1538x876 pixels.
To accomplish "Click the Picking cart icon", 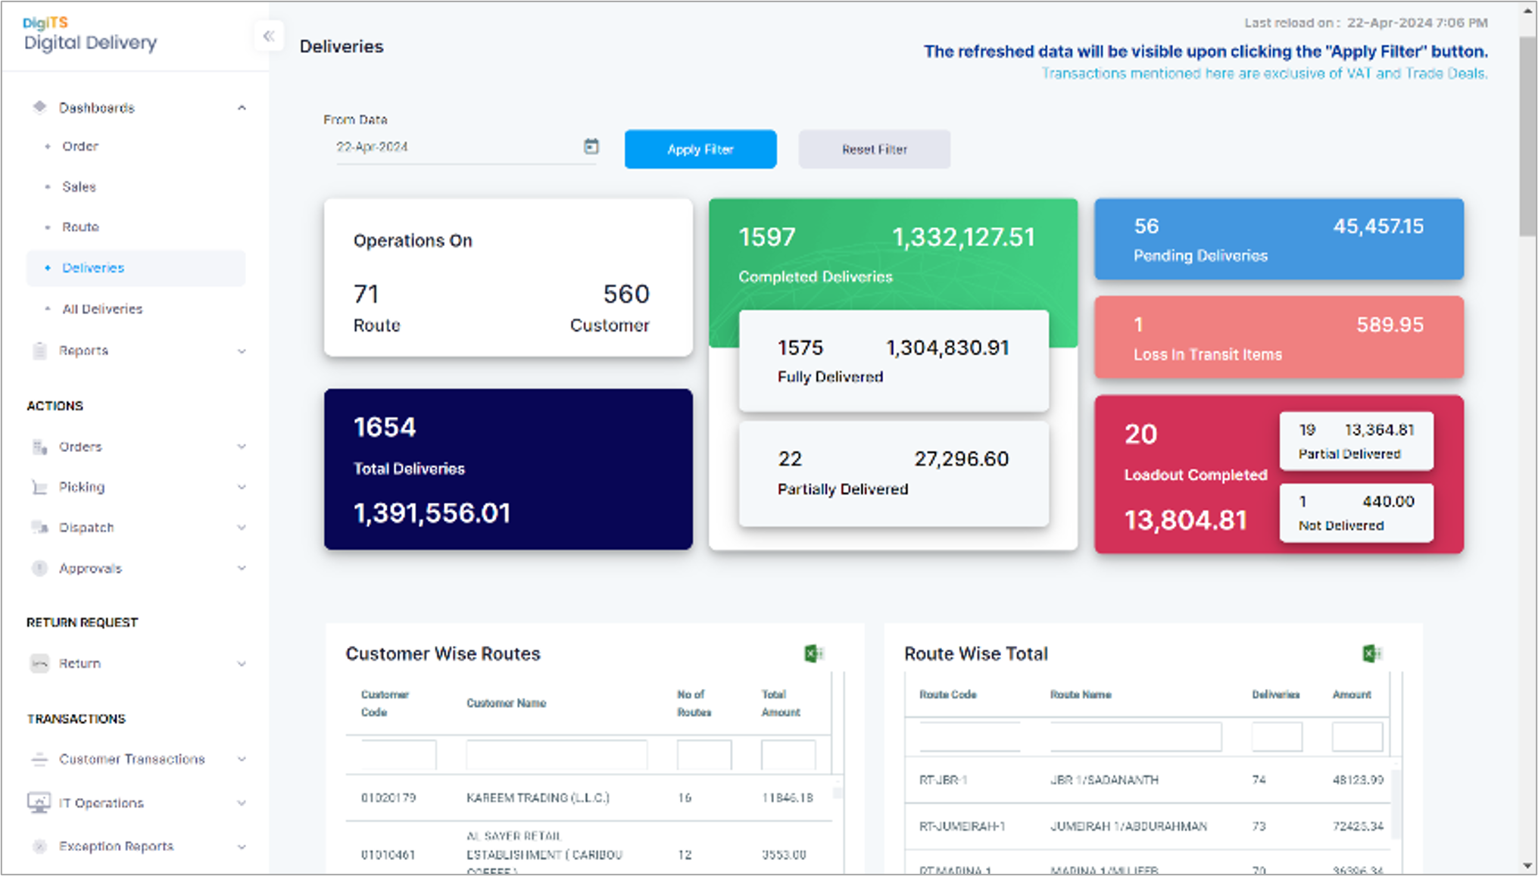I will 39,487.
